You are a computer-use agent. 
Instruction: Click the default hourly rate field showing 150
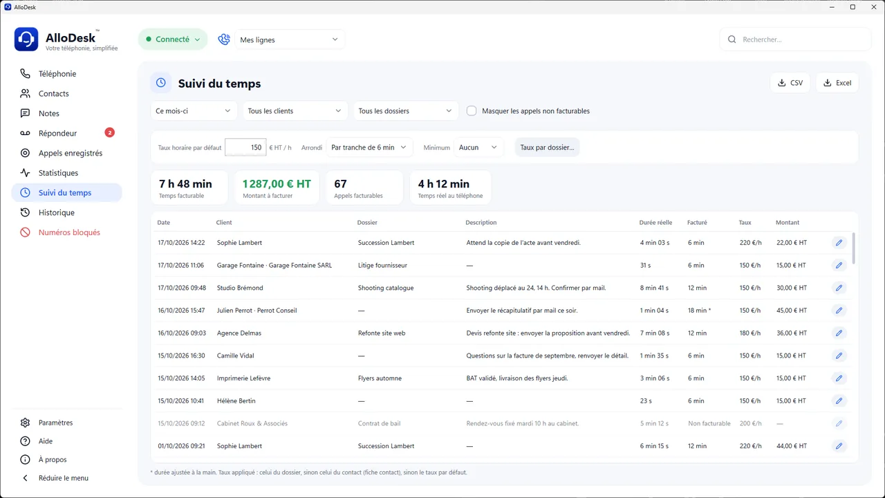(245, 147)
